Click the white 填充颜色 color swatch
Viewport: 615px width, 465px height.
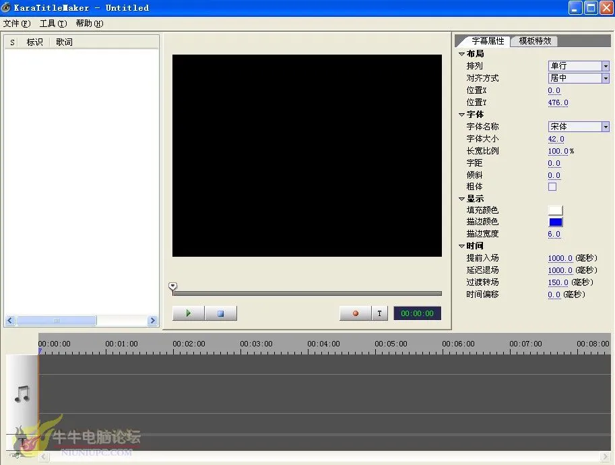555,210
